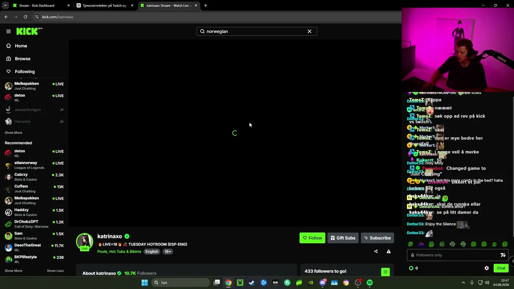Click the Gift Subs button
This screenshot has height=289, width=514.
[343, 238]
